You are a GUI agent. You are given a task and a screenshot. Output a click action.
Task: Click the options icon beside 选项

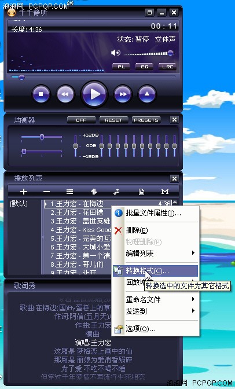pyautogui.click(x=119, y=329)
